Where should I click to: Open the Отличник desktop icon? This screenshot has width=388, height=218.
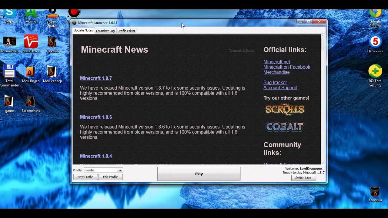[375, 44]
